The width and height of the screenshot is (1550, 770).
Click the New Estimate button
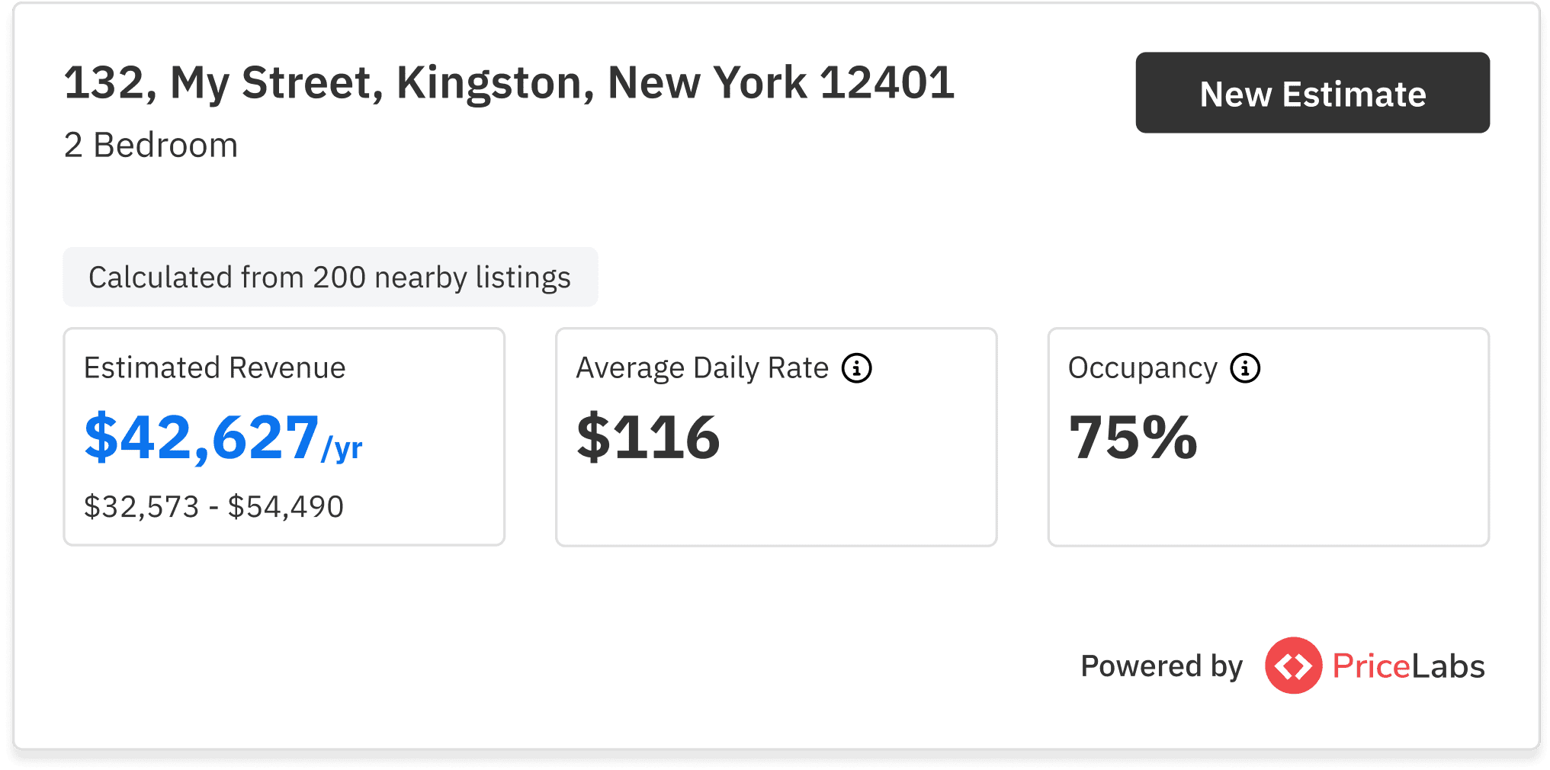point(1311,93)
